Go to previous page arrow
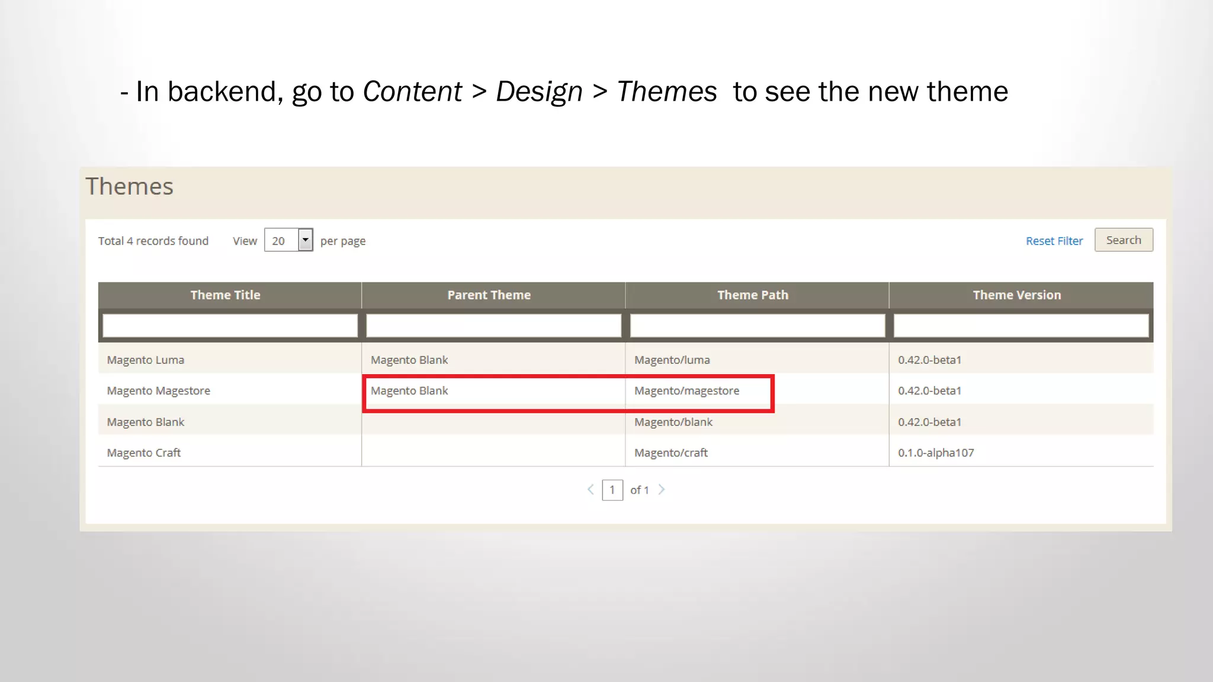 click(591, 490)
